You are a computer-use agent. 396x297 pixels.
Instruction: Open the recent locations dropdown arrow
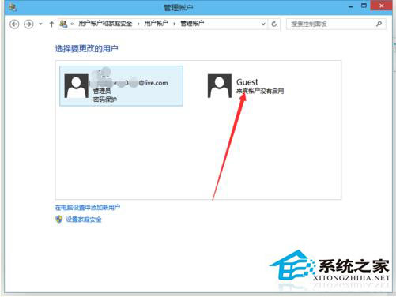pyautogui.click(x=40, y=24)
